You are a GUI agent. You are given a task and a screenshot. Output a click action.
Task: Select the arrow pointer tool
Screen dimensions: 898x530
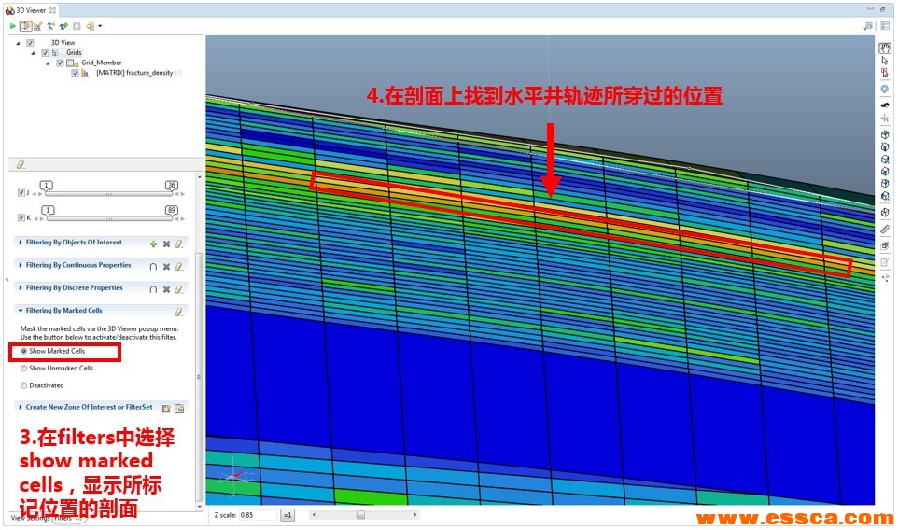(885, 61)
